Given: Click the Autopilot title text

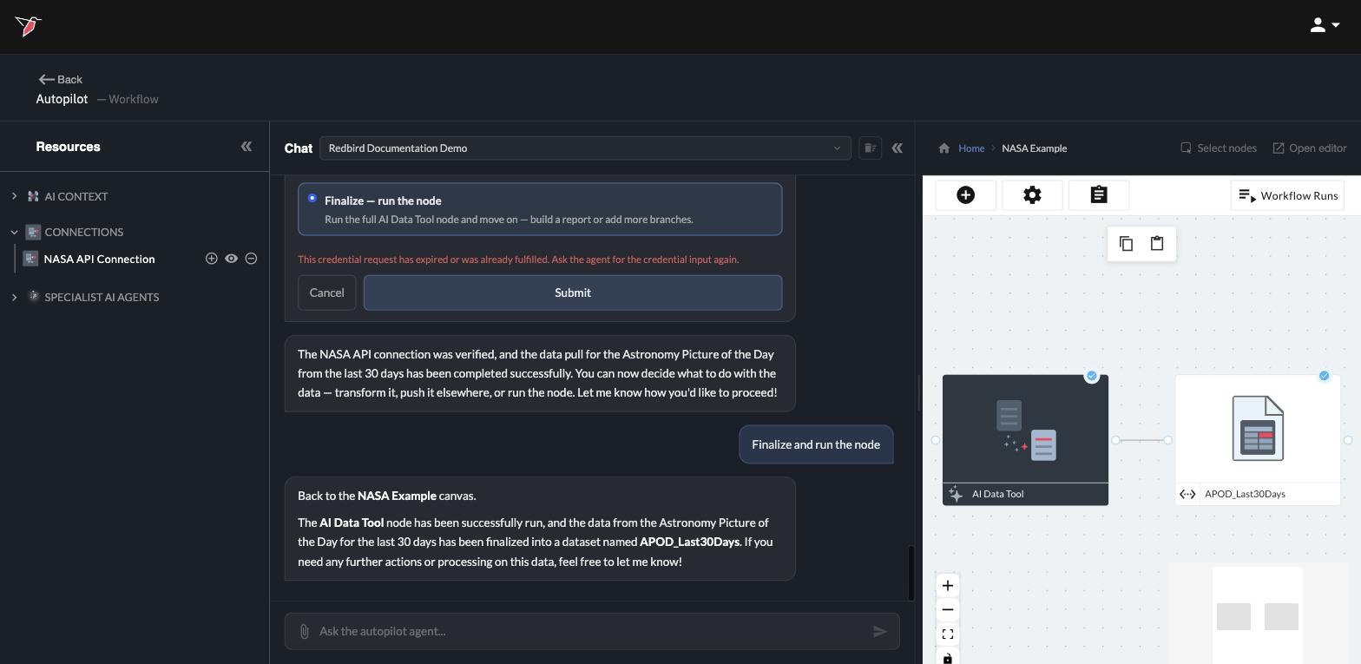Looking at the screenshot, I should point(62,99).
